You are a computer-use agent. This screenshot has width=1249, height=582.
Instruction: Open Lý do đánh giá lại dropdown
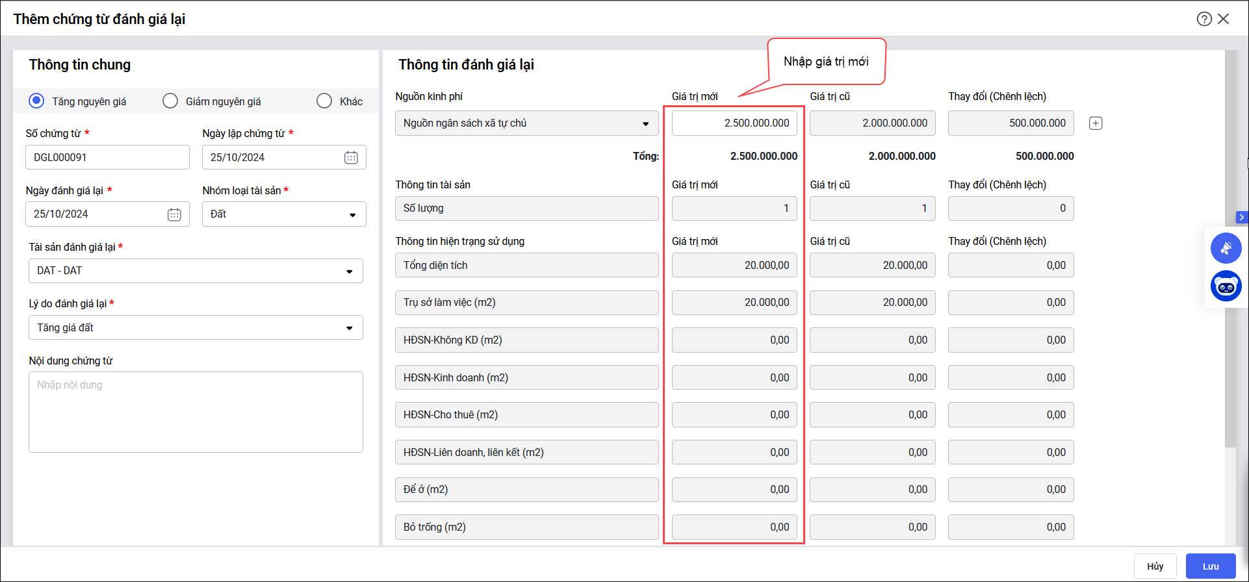coord(196,328)
